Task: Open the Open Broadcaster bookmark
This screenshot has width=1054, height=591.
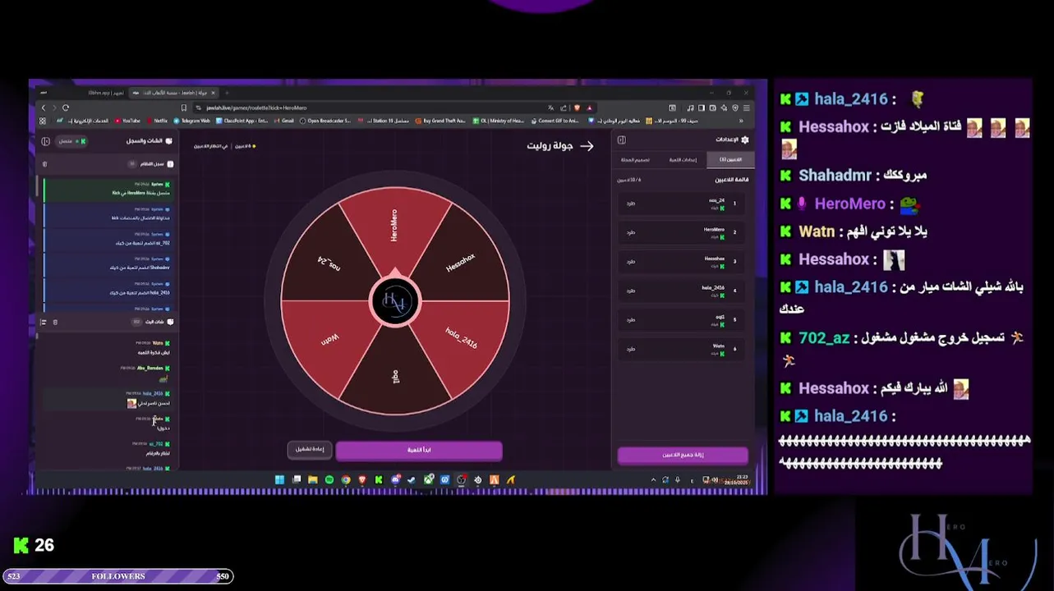Action: tap(326, 121)
